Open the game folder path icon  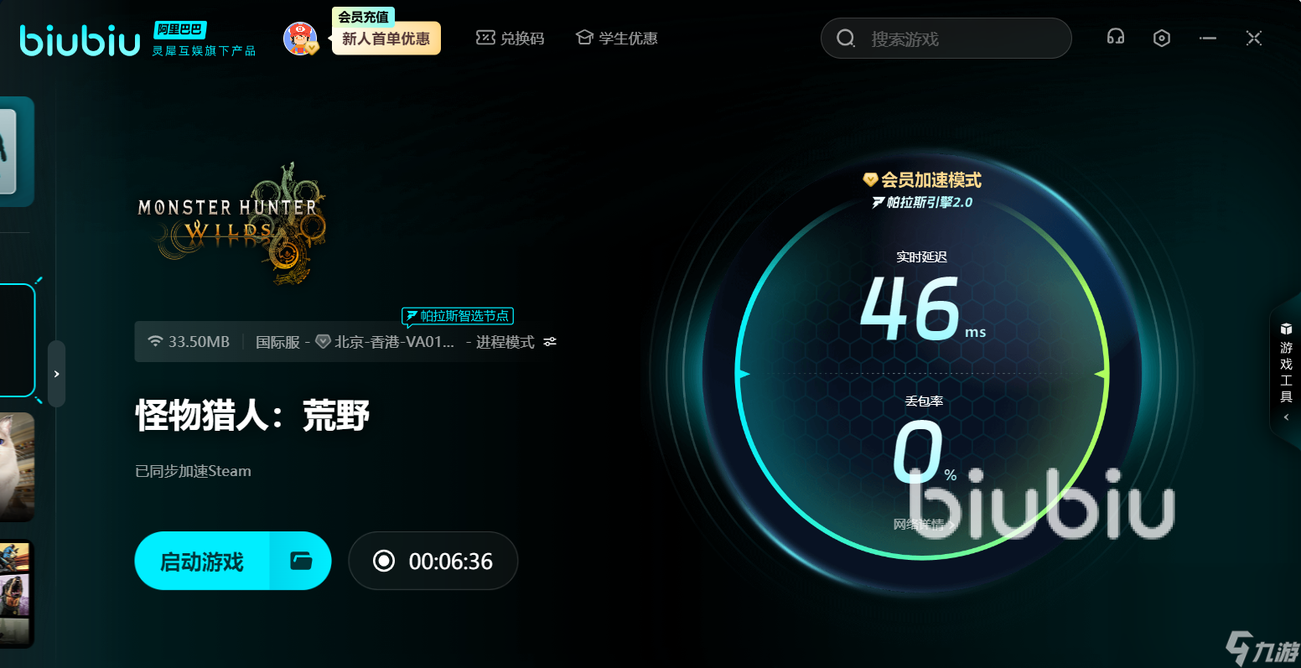point(301,561)
